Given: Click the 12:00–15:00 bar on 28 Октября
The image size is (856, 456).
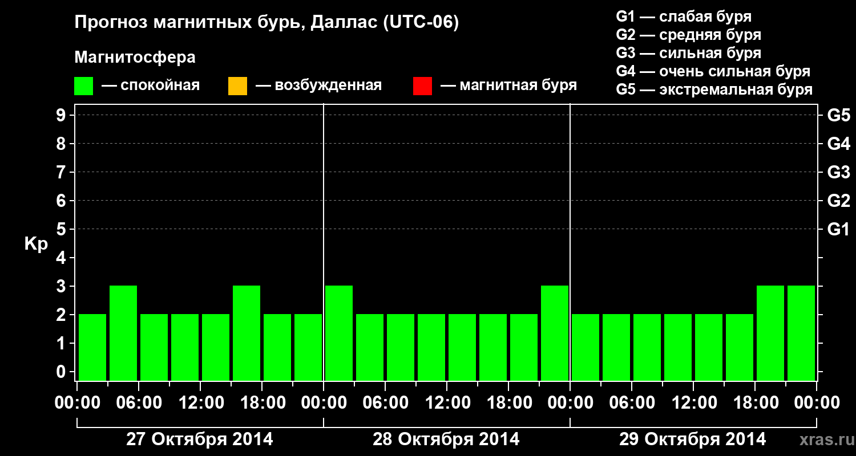Looking at the screenshot, I should (462, 347).
